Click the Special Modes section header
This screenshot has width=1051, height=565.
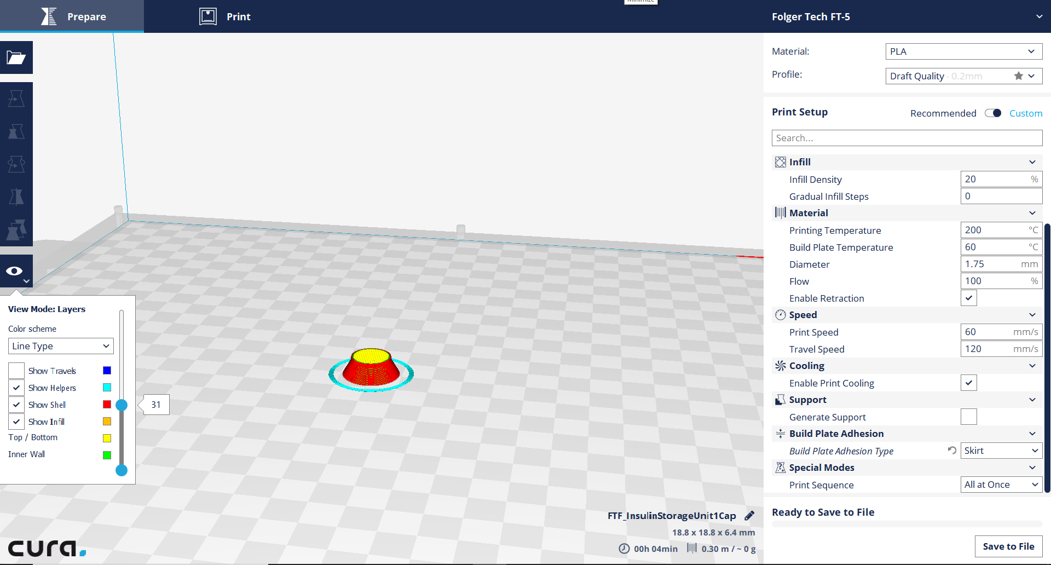[x=907, y=468]
